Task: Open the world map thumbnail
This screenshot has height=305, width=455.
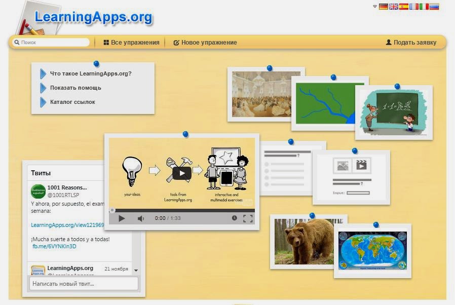Action: click(372, 251)
